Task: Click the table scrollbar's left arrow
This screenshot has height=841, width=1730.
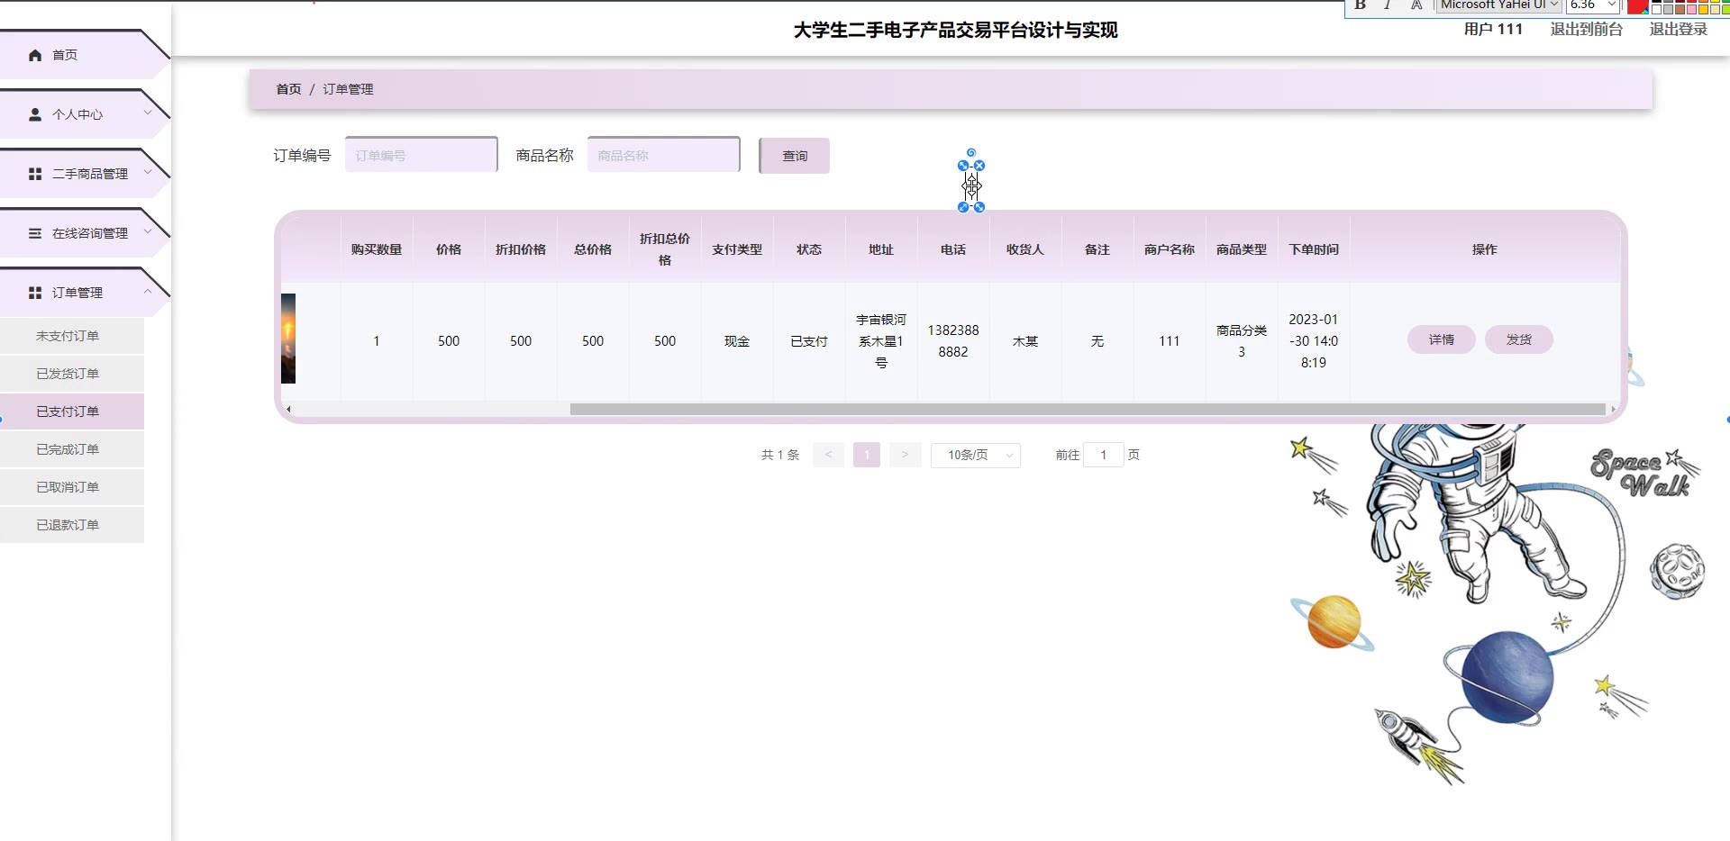Action: [x=288, y=409]
